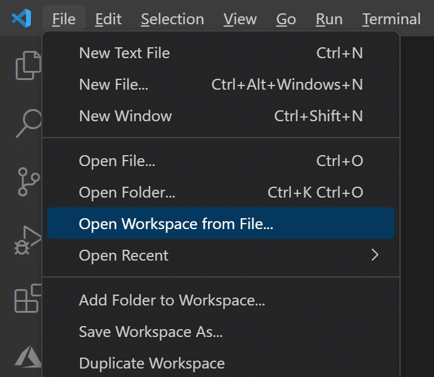Open the Edit menu
The image size is (434, 377).
click(x=109, y=19)
